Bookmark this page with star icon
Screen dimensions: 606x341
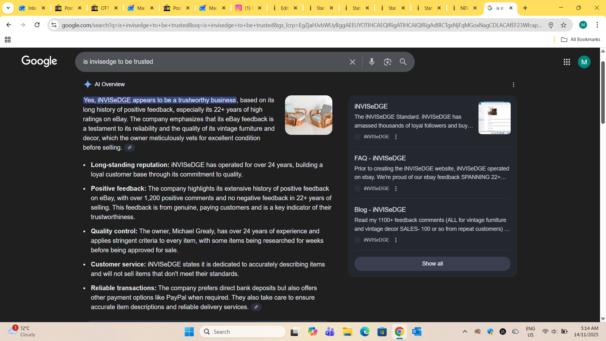point(563,25)
